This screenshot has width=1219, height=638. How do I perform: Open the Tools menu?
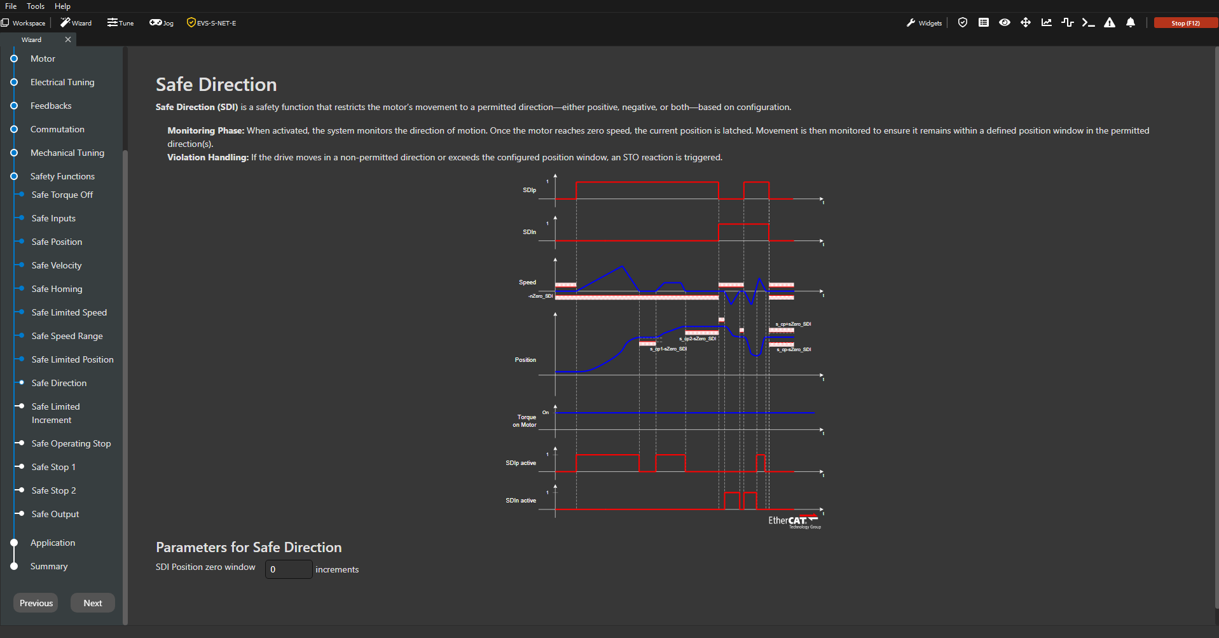pos(36,6)
